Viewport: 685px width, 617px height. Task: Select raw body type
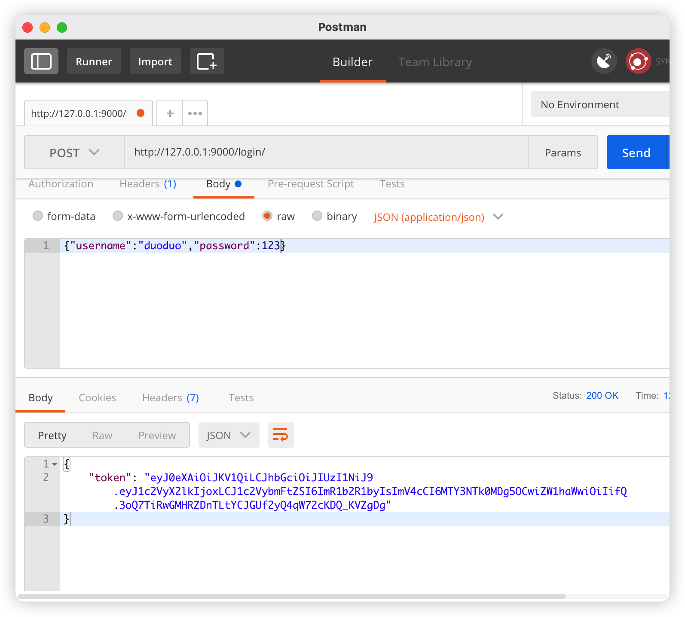[278, 216]
